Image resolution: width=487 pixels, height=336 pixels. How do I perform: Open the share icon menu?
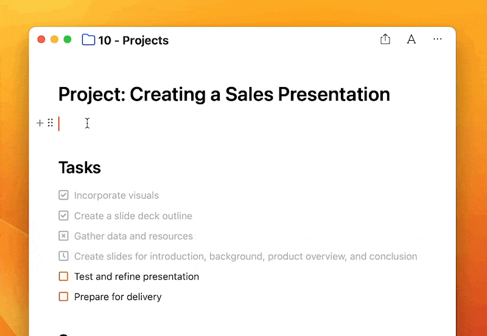[x=385, y=40]
